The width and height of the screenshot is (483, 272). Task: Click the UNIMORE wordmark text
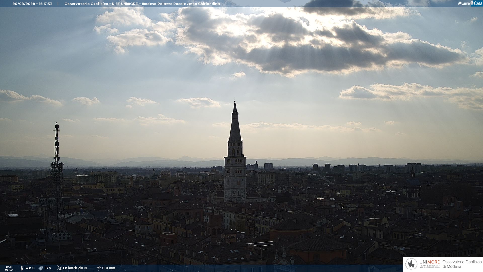(x=429, y=262)
